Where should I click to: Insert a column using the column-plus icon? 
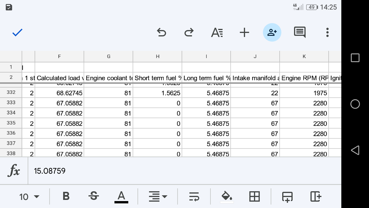[x=316, y=196]
